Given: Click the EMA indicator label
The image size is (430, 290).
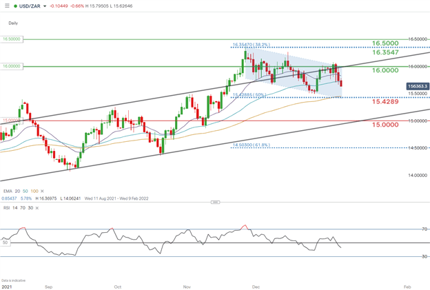Looking at the screenshot, I should (x=8, y=191).
